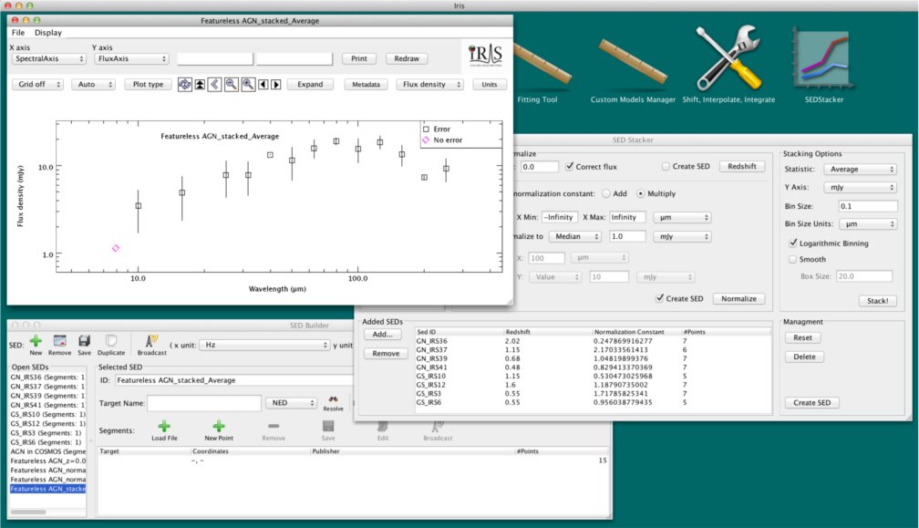Enable Create SED checkbox beside Redshift button

click(666, 167)
